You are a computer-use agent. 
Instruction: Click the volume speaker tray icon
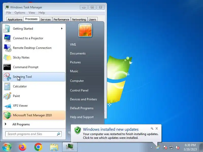pos(177,147)
